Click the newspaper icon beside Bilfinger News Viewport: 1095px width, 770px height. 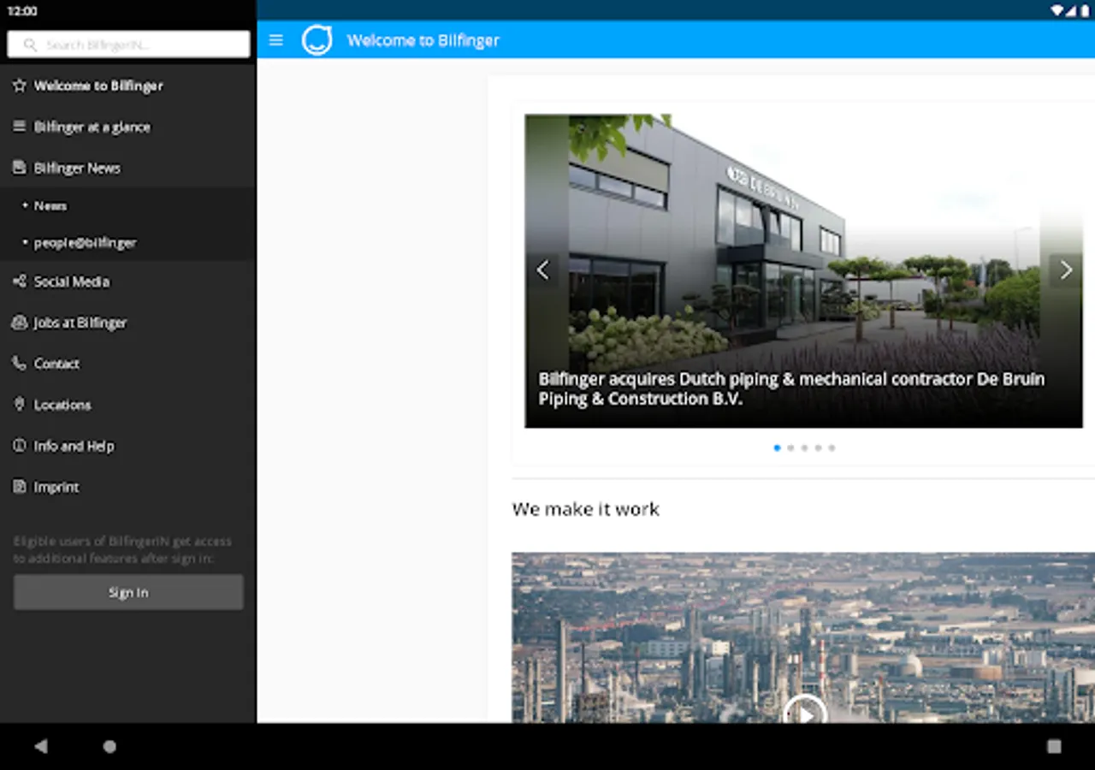[x=19, y=168]
